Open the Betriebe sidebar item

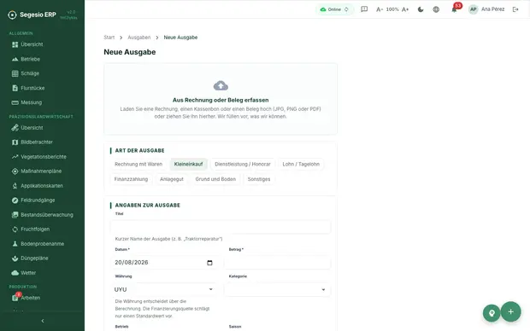pos(26,59)
